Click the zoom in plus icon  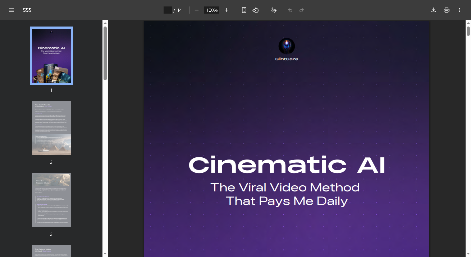(227, 10)
